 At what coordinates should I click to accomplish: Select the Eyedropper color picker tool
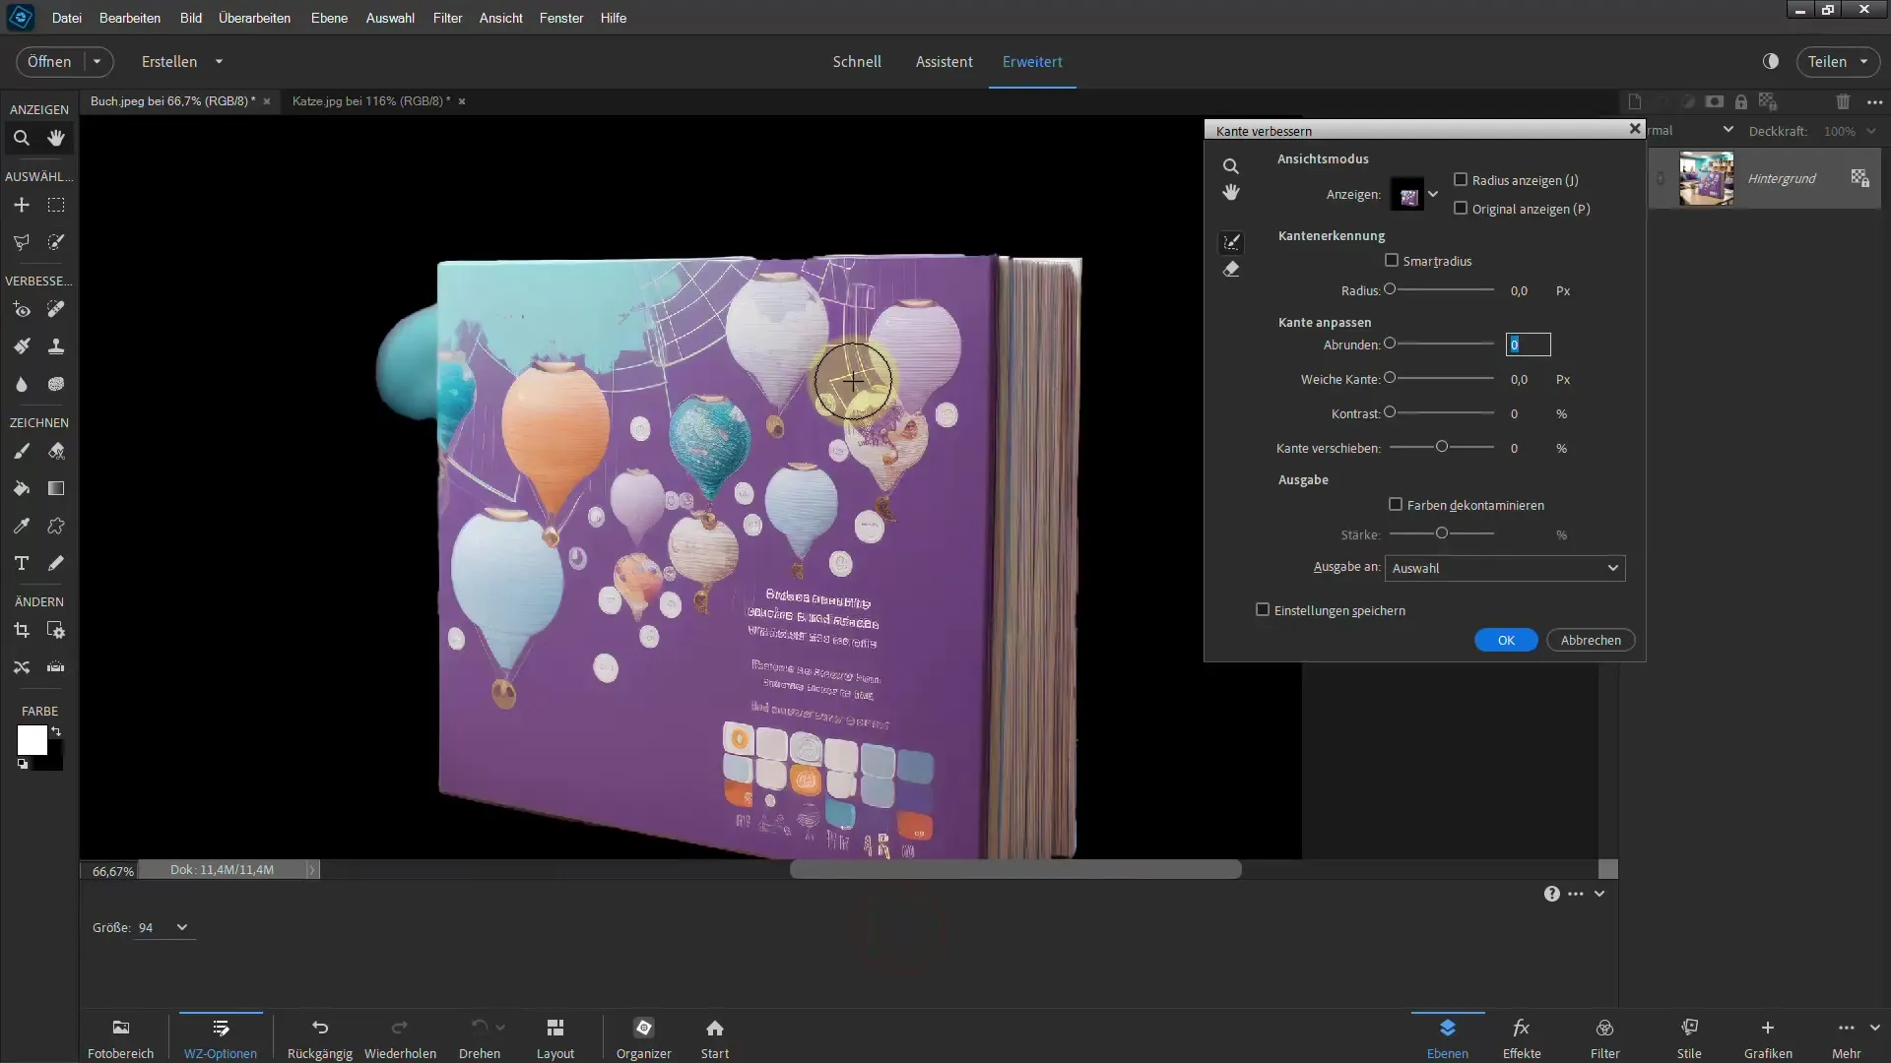tap(22, 526)
